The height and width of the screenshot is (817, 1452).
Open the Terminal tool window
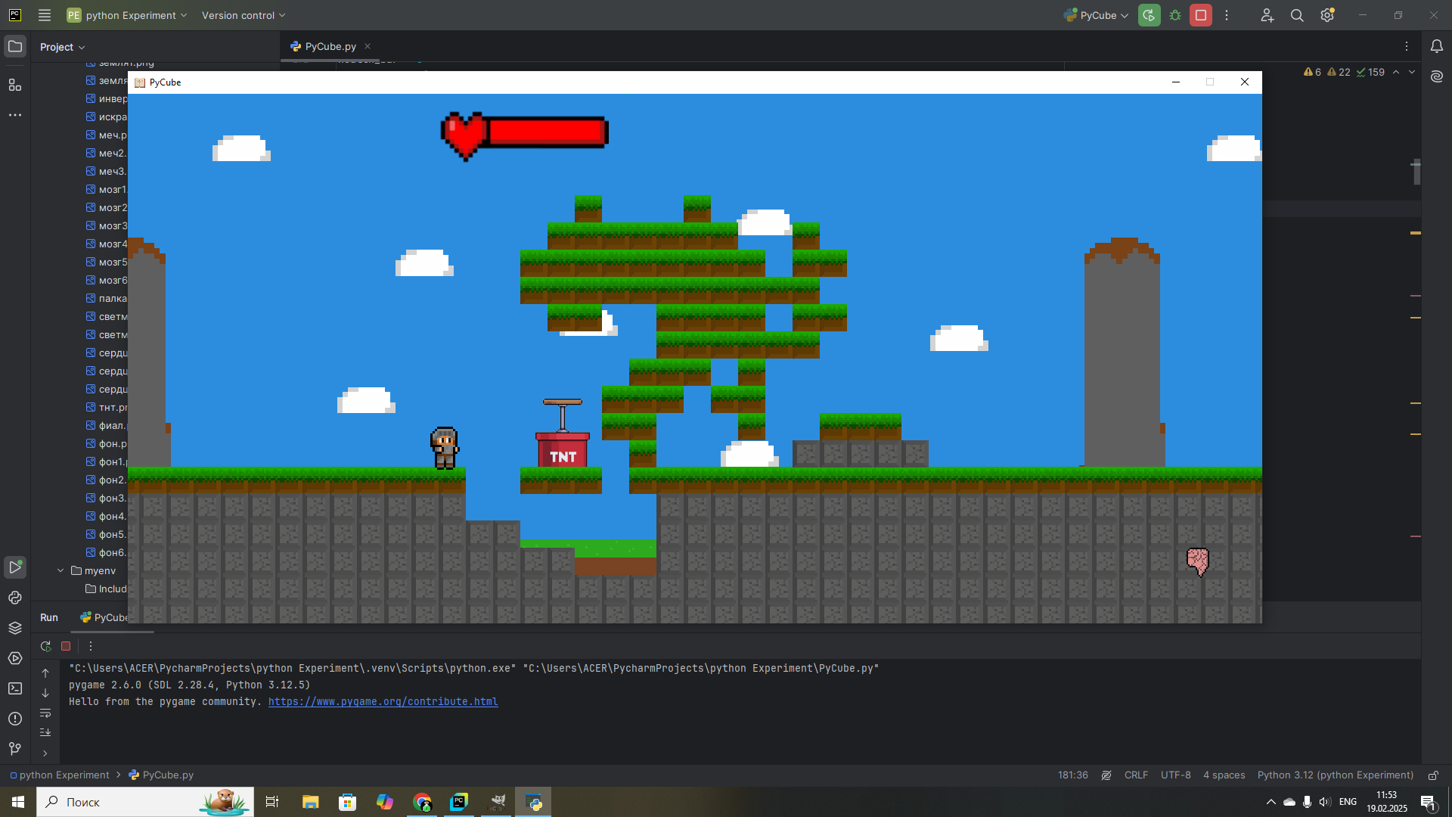(x=15, y=688)
